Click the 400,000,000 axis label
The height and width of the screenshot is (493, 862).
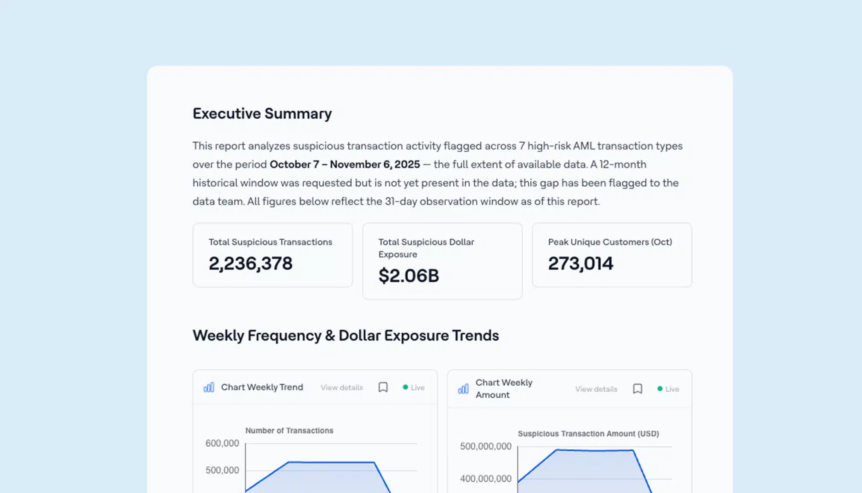pos(485,479)
